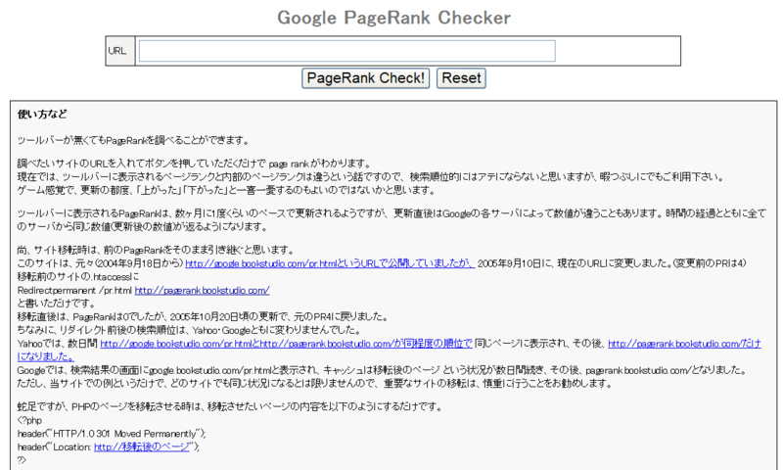Open the link ending が同程度の順位で

click(x=286, y=344)
